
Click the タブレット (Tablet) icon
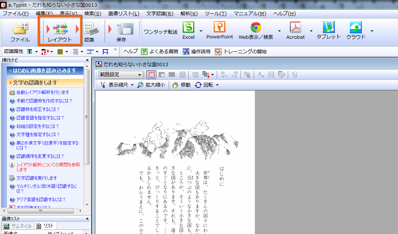pyautogui.click(x=328, y=28)
